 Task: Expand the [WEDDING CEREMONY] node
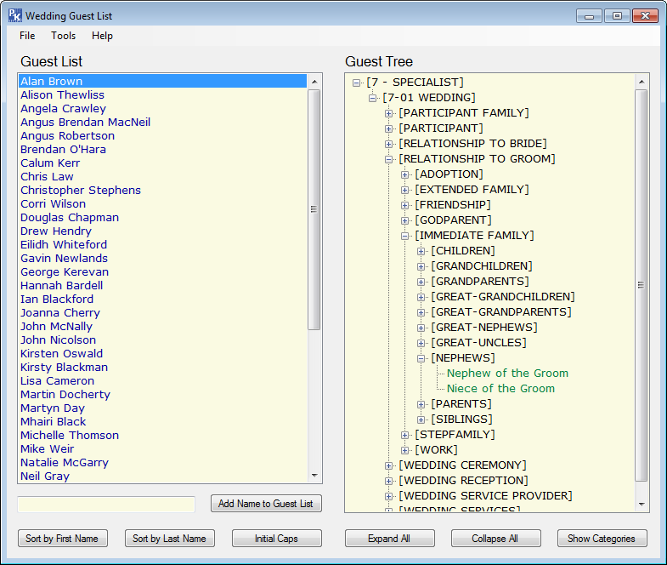coord(389,465)
